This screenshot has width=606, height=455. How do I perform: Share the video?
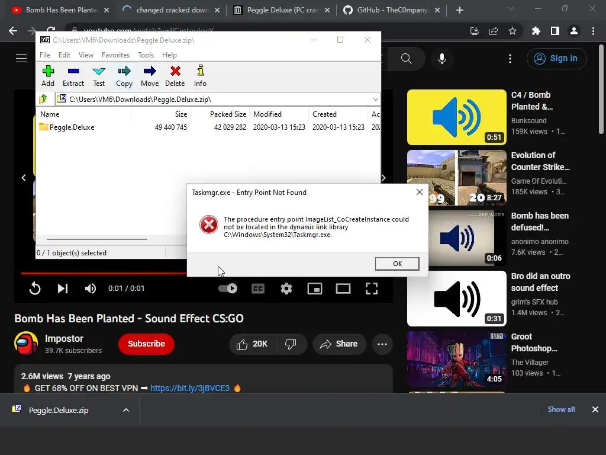pyautogui.click(x=339, y=344)
